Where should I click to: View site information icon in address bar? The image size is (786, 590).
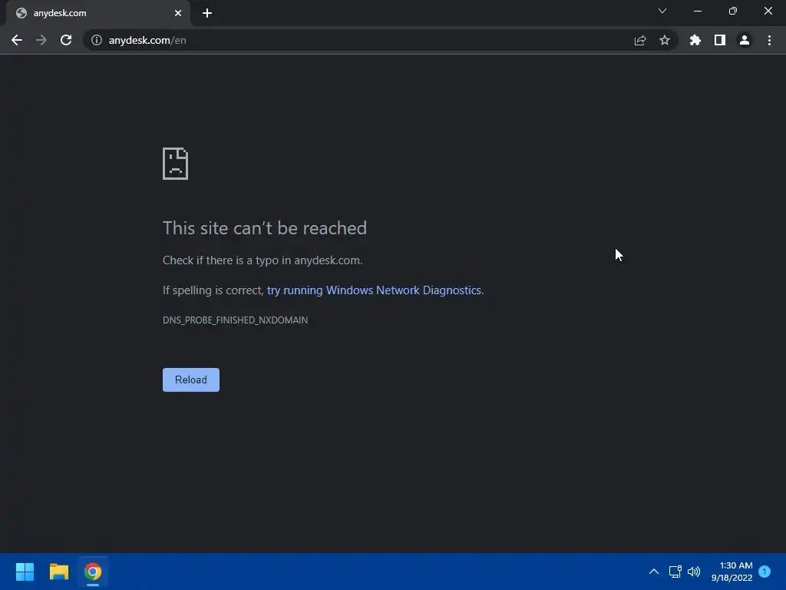coord(97,40)
